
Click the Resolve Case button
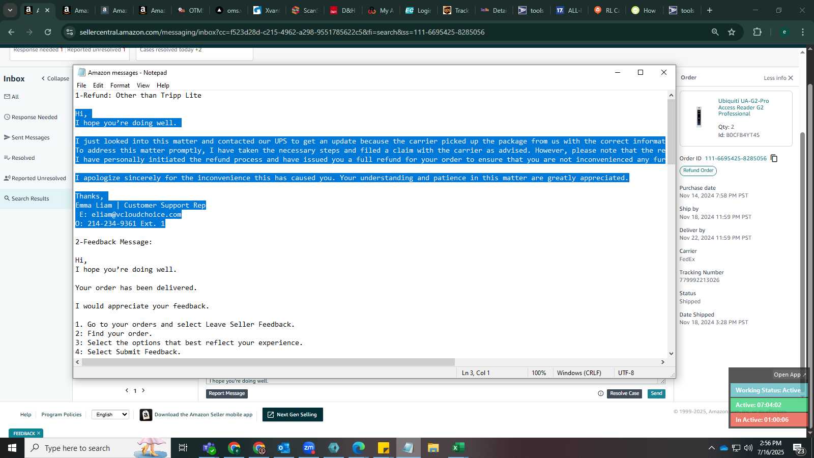pos(624,393)
